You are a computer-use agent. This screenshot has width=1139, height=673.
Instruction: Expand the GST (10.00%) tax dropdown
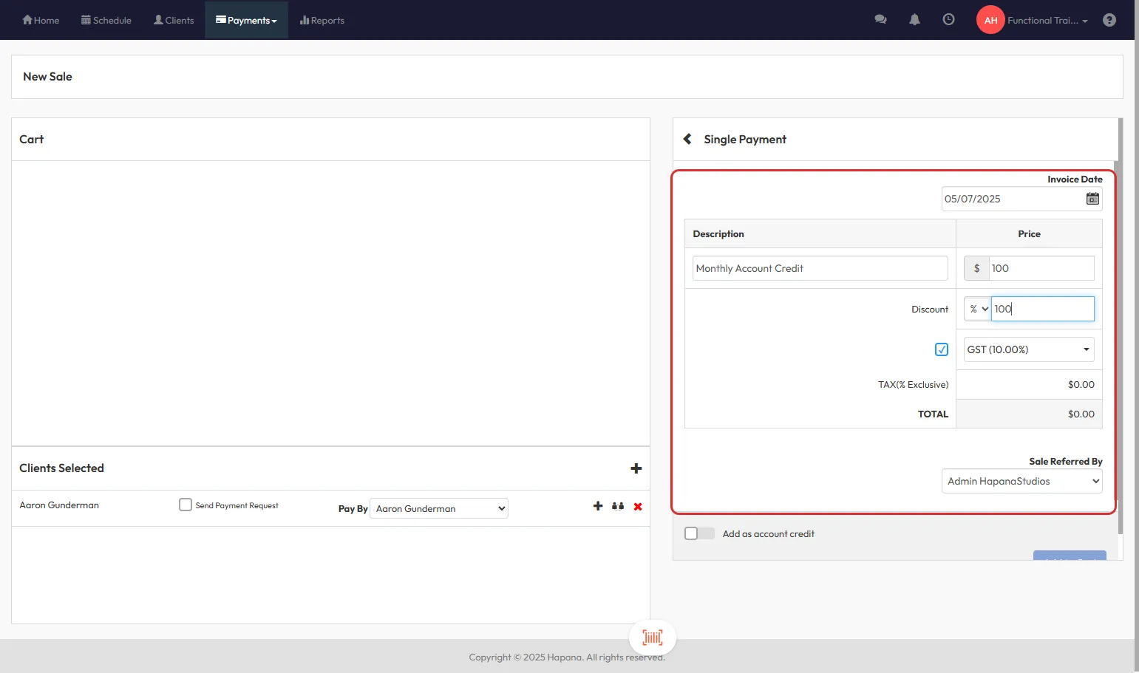click(1028, 349)
